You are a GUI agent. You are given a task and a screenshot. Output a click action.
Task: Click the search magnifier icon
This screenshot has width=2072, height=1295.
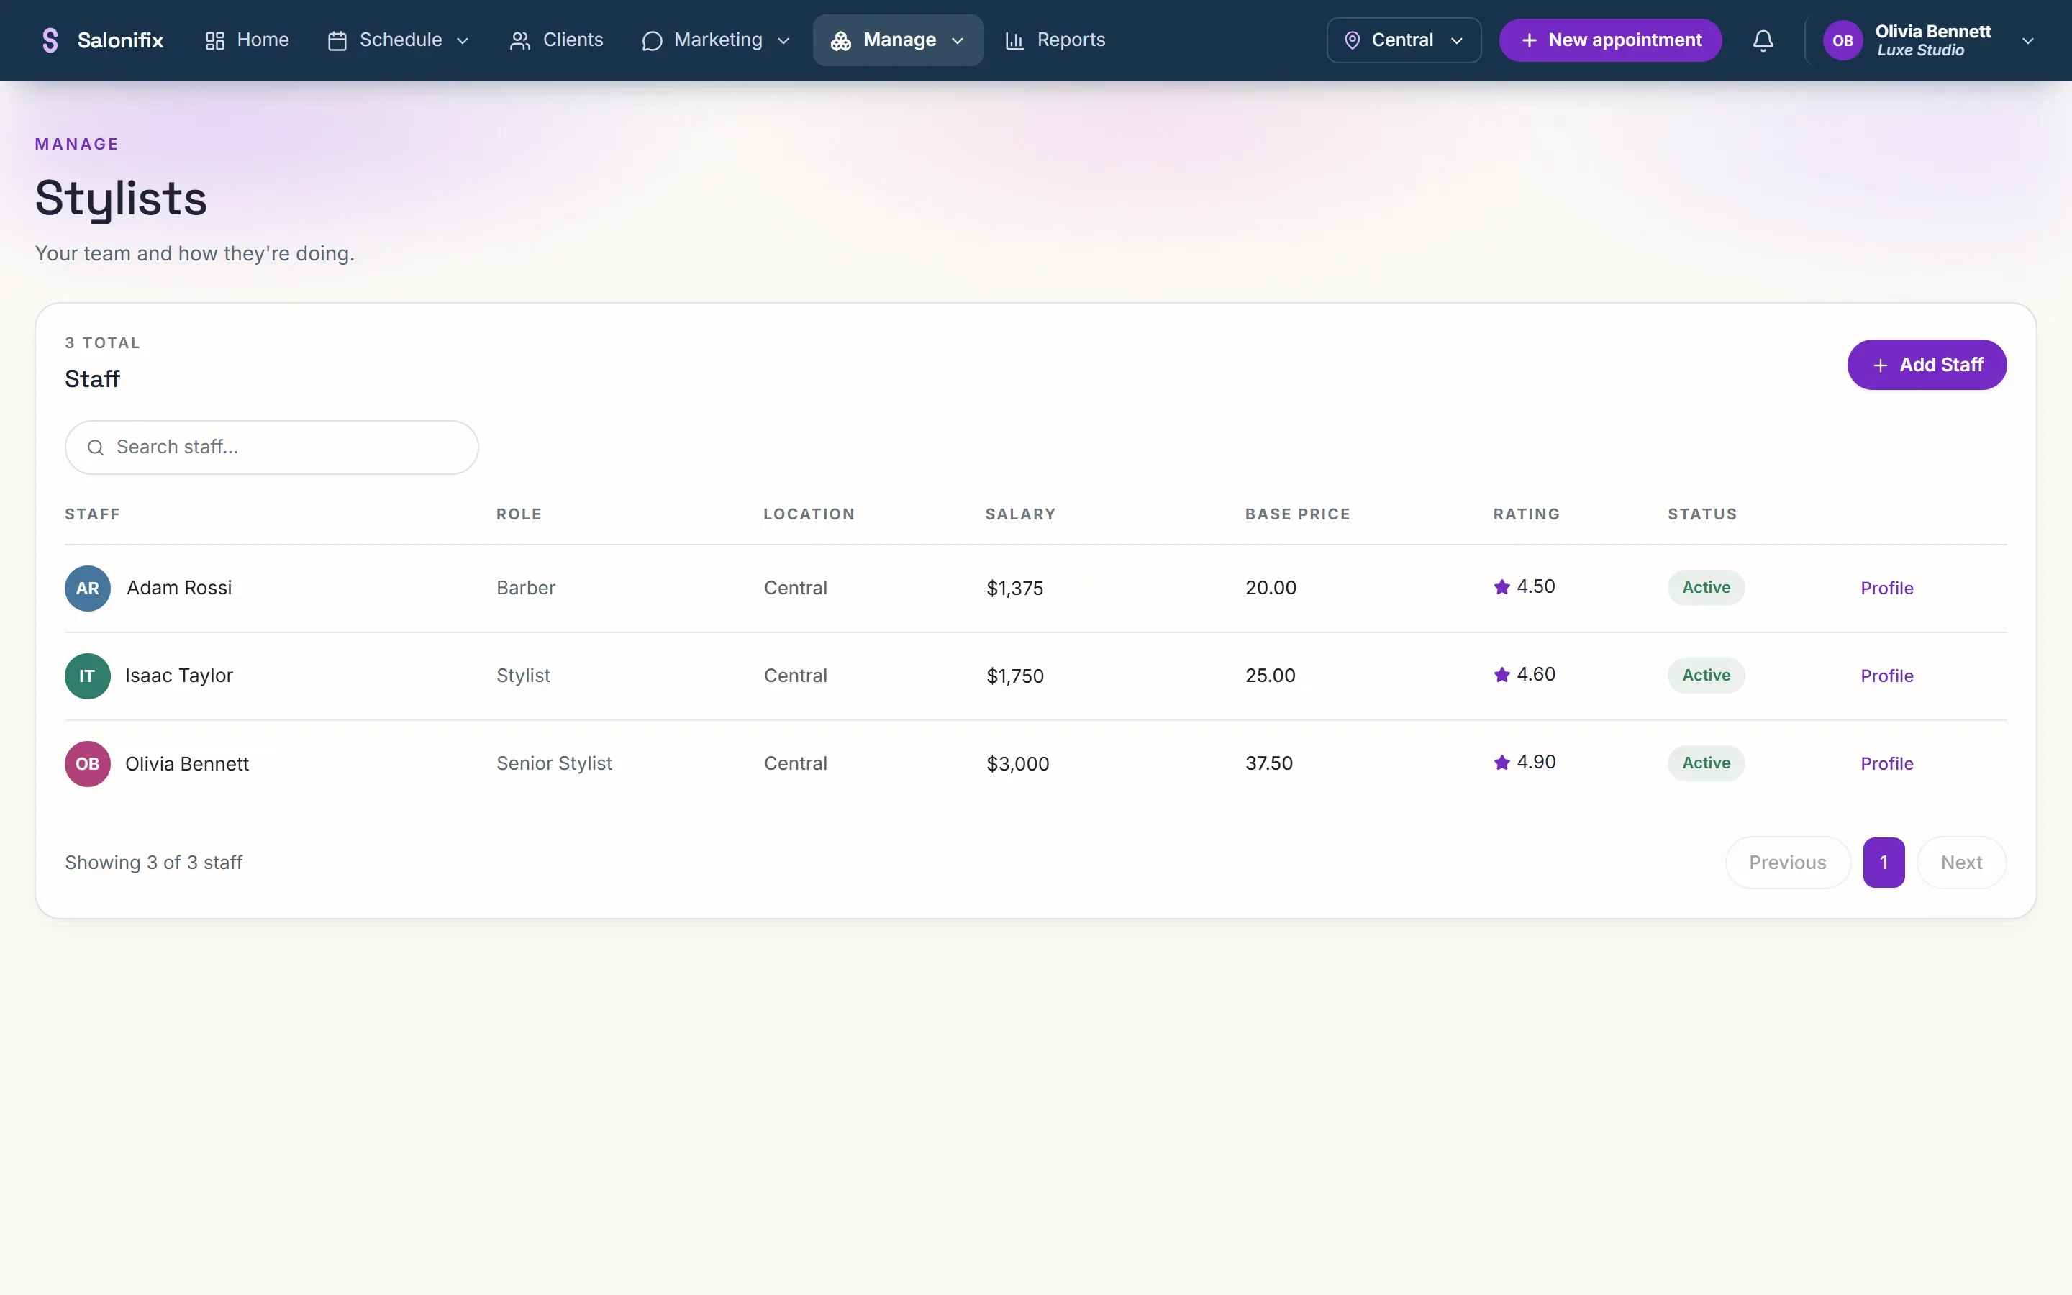pos(95,447)
